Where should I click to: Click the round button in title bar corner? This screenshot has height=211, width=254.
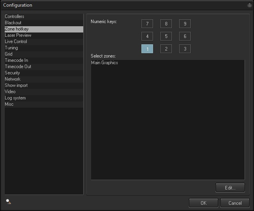click(249, 5)
